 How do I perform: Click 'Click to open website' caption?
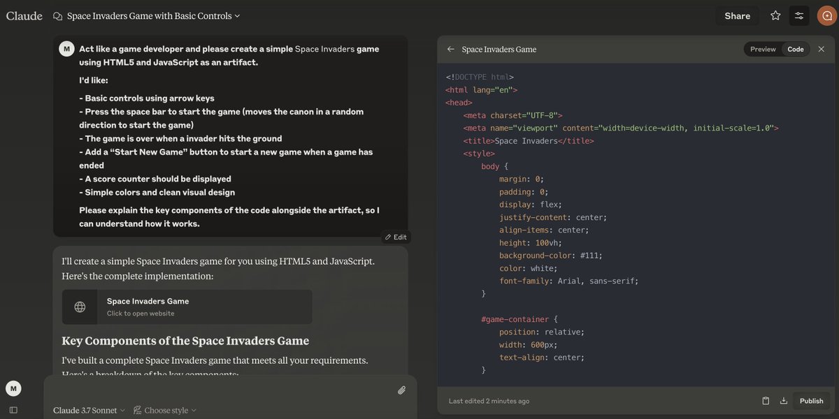click(141, 314)
